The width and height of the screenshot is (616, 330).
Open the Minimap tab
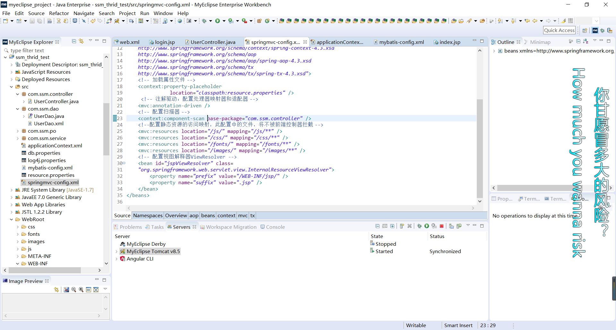(537, 42)
